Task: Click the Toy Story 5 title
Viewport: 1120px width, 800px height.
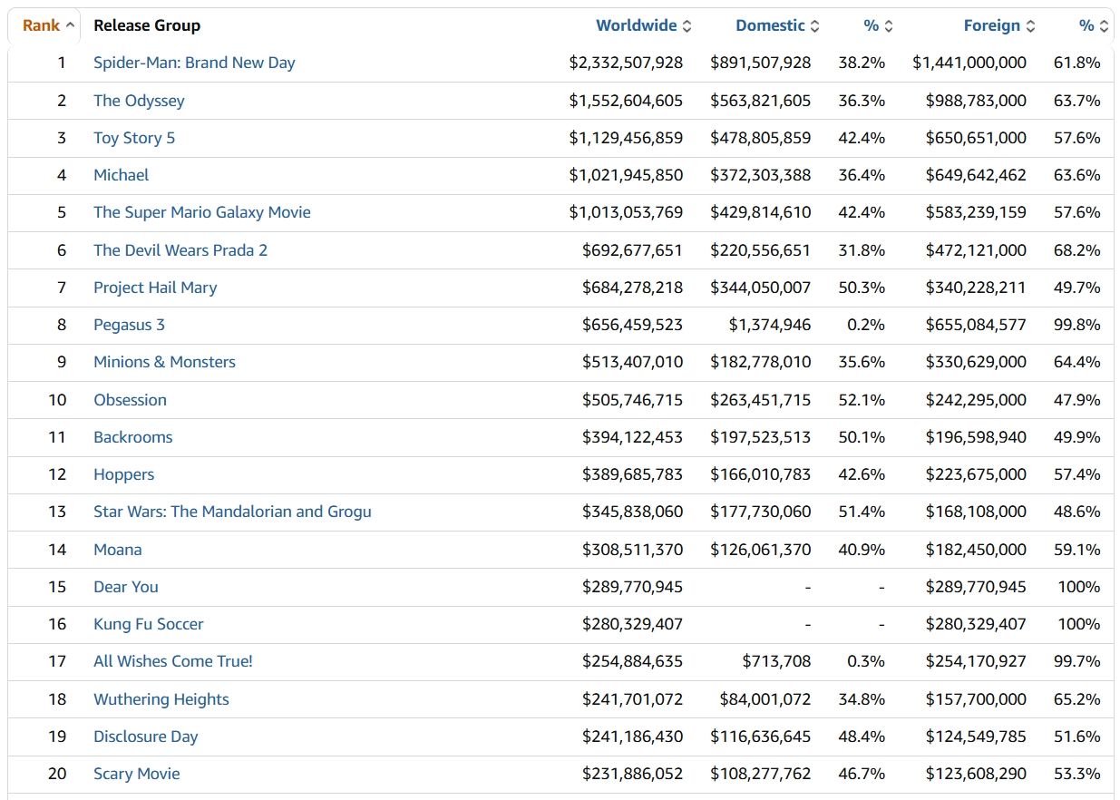Action: [x=134, y=138]
